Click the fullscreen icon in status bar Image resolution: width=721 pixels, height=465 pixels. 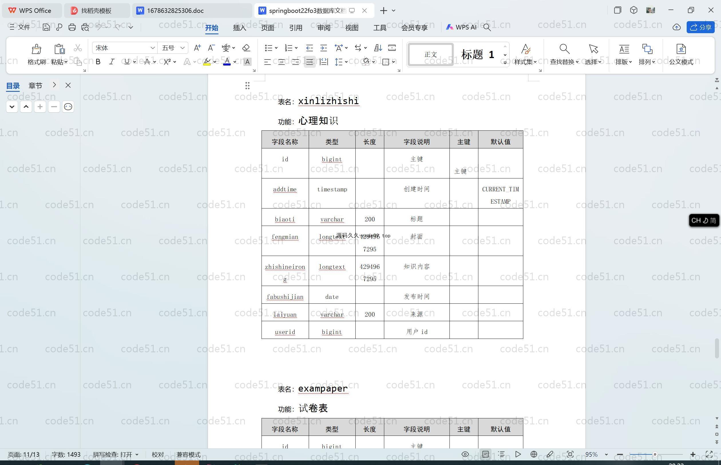pyautogui.click(x=709, y=454)
